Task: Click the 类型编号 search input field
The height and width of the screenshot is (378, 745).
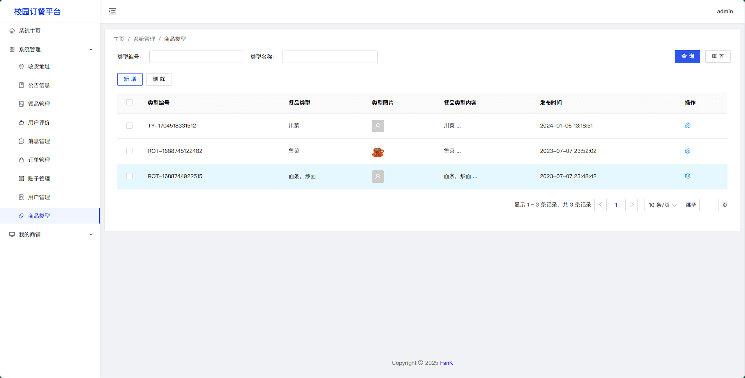Action: pyautogui.click(x=196, y=57)
